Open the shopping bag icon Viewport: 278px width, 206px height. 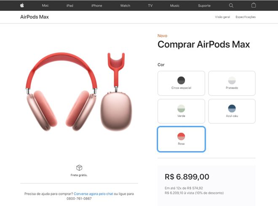[x=254, y=5]
